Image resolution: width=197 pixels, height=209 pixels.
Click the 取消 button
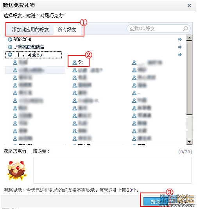pyautogui.click(x=182, y=202)
